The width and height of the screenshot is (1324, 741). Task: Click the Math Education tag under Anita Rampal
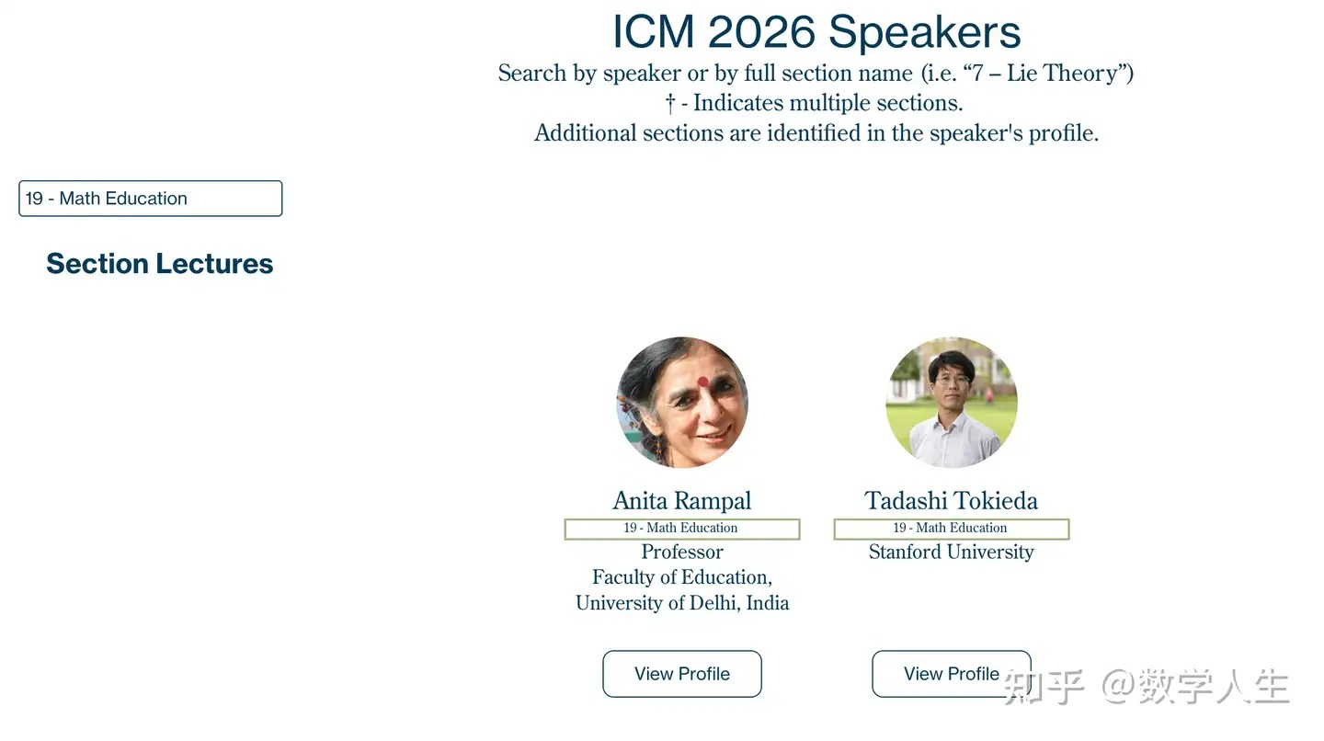click(682, 529)
